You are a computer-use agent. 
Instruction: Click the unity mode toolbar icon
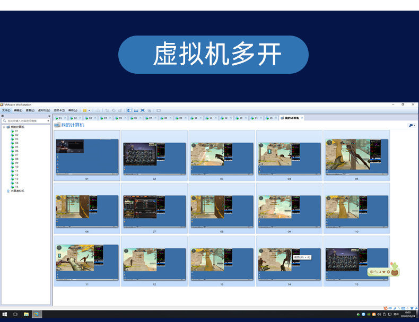click(x=149, y=110)
